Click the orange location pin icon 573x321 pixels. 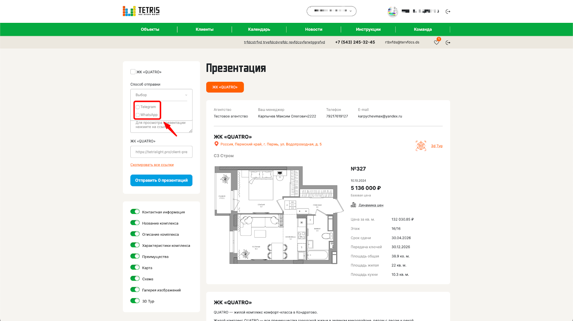tap(216, 144)
